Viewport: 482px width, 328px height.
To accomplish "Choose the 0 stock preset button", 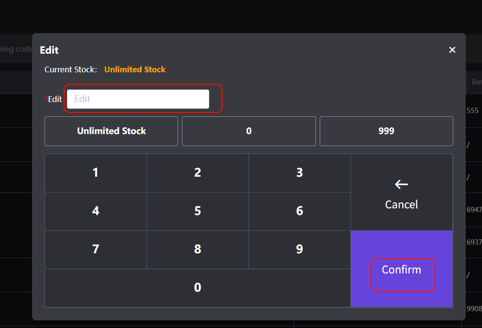I will pyautogui.click(x=248, y=131).
